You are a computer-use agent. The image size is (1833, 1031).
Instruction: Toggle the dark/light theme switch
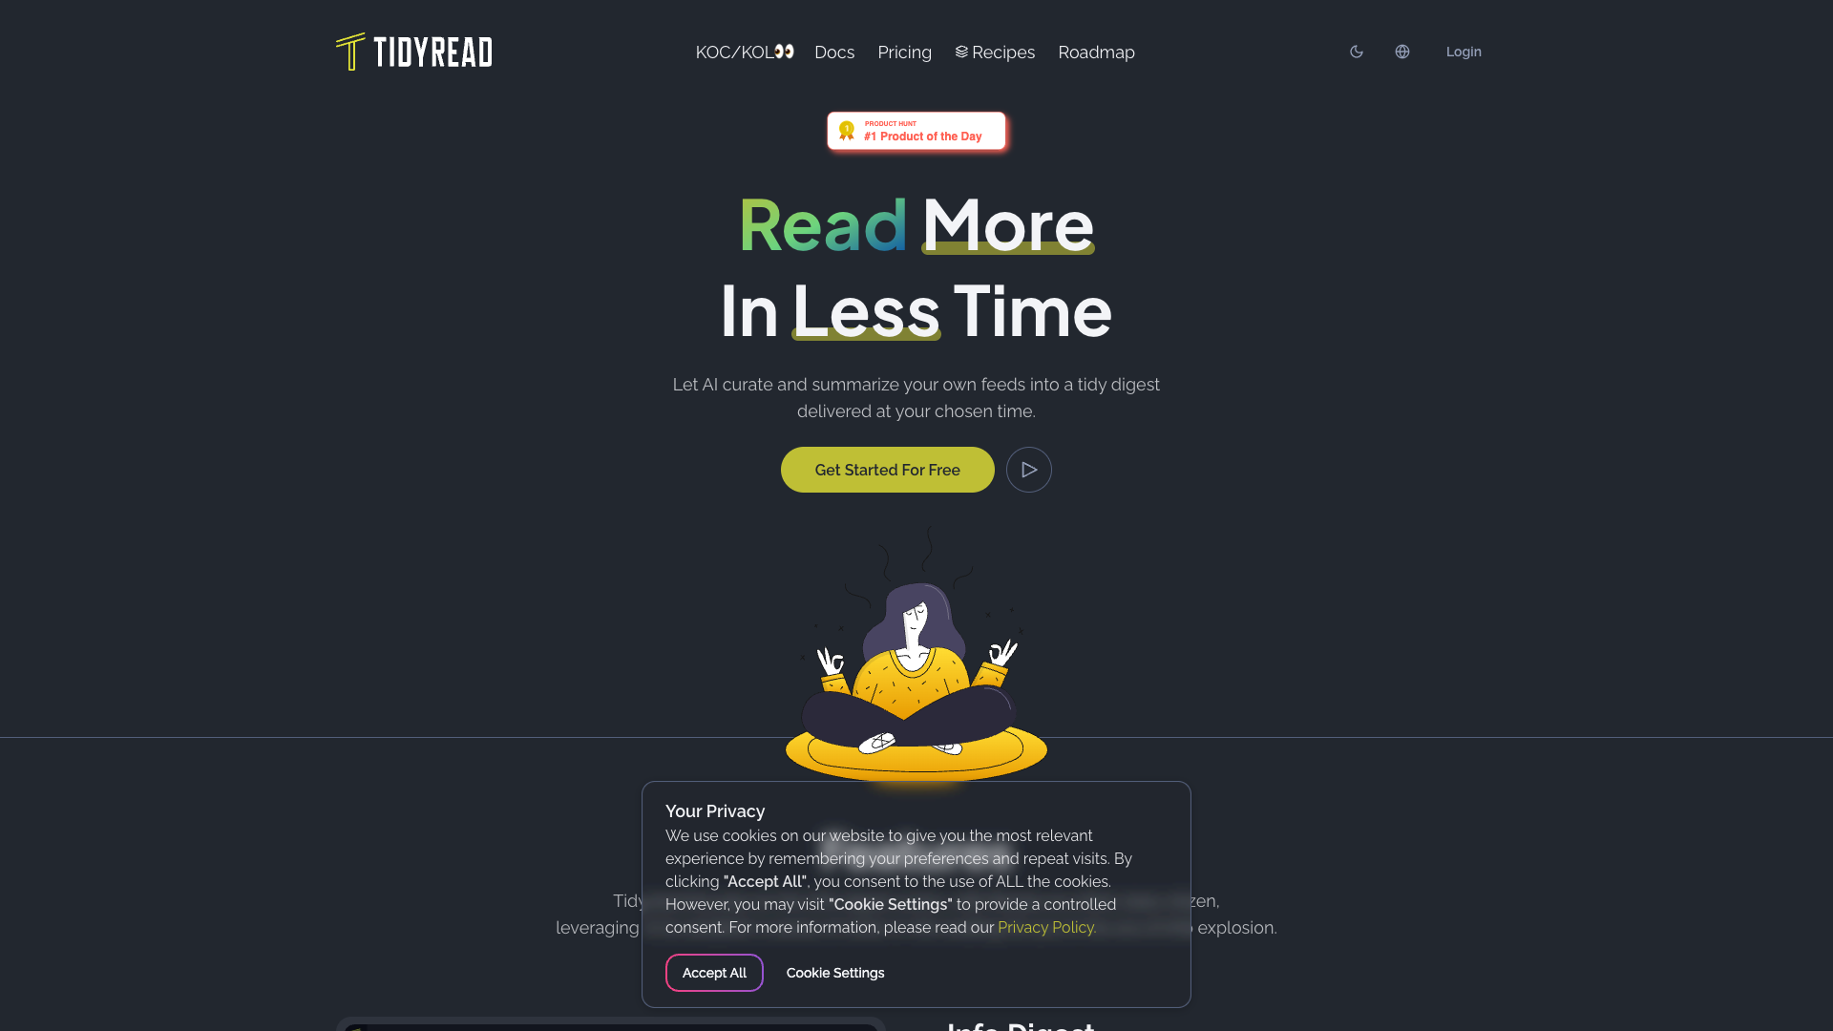[1356, 52]
